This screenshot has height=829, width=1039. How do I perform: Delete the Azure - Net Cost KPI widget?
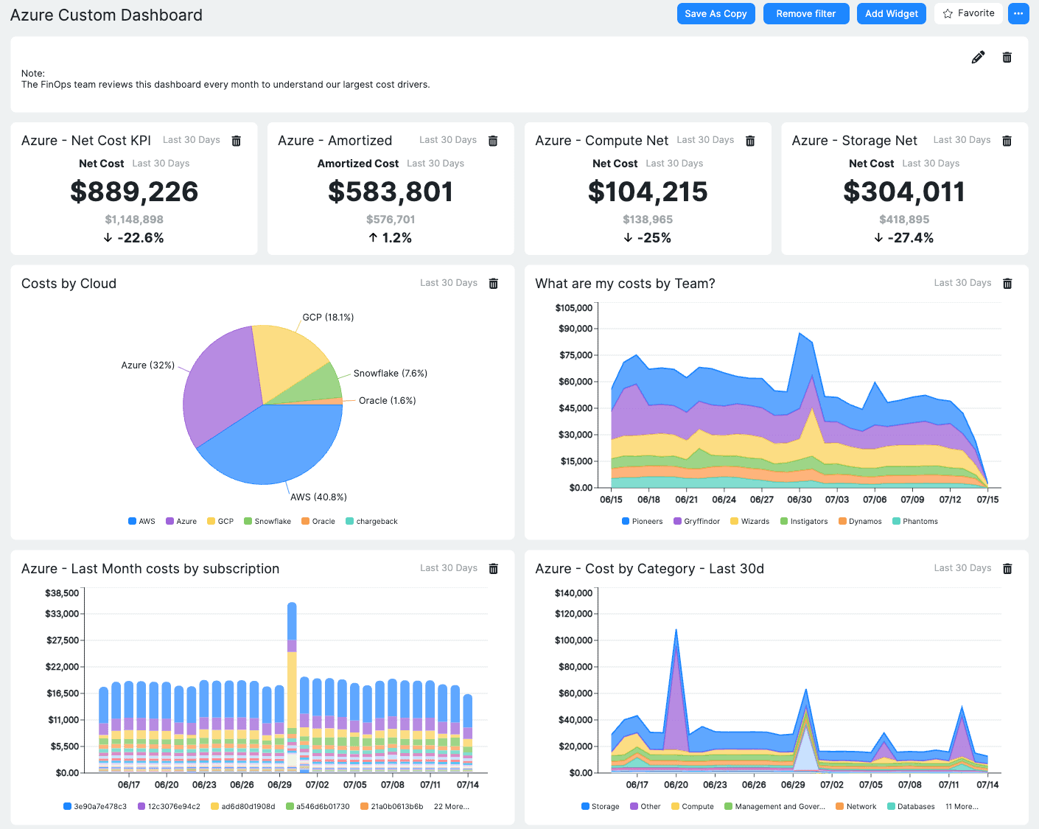coord(236,140)
